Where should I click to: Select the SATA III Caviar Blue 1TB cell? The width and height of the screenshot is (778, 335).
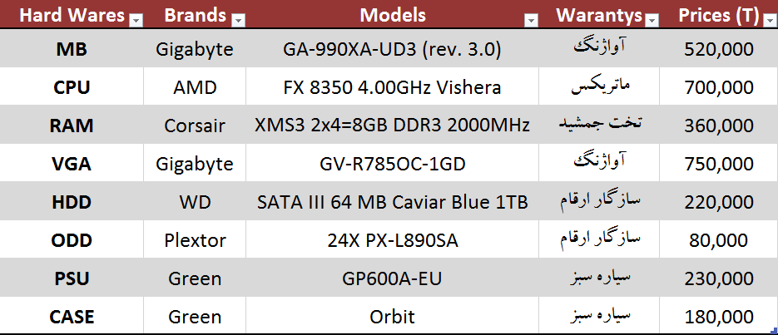[x=393, y=202]
